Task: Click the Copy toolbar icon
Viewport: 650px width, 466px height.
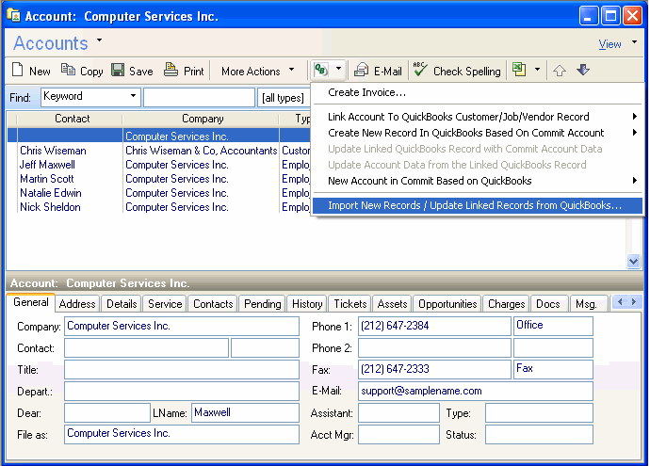Action: [x=69, y=71]
